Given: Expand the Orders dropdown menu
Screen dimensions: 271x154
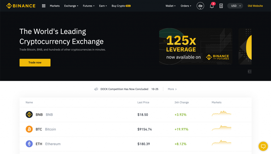Looking at the screenshot, I should (186, 6).
